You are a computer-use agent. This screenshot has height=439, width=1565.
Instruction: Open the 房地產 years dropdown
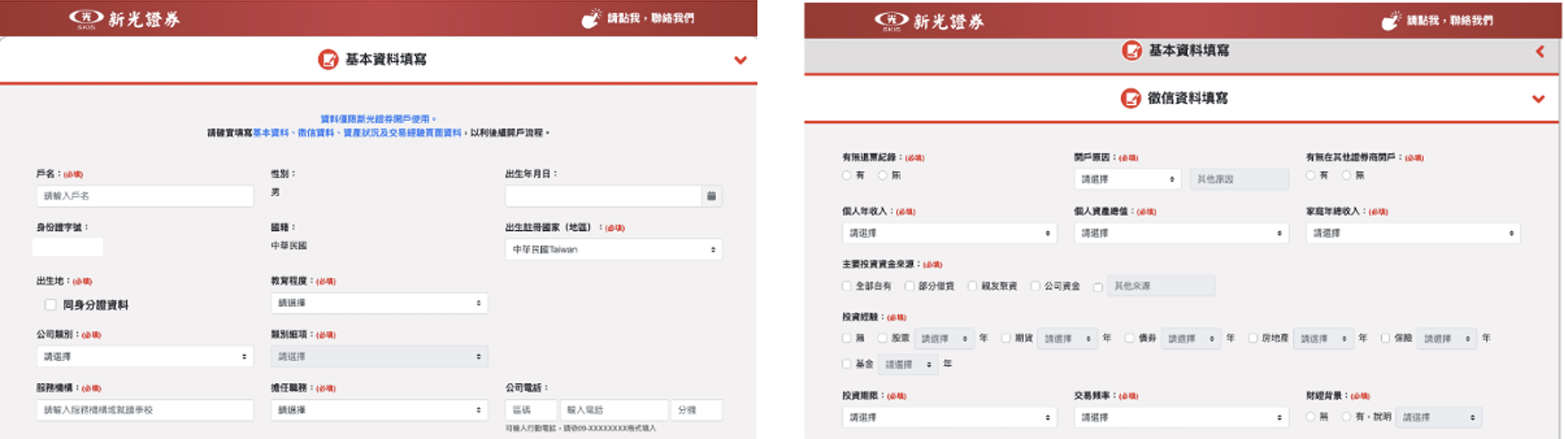coord(1323,338)
